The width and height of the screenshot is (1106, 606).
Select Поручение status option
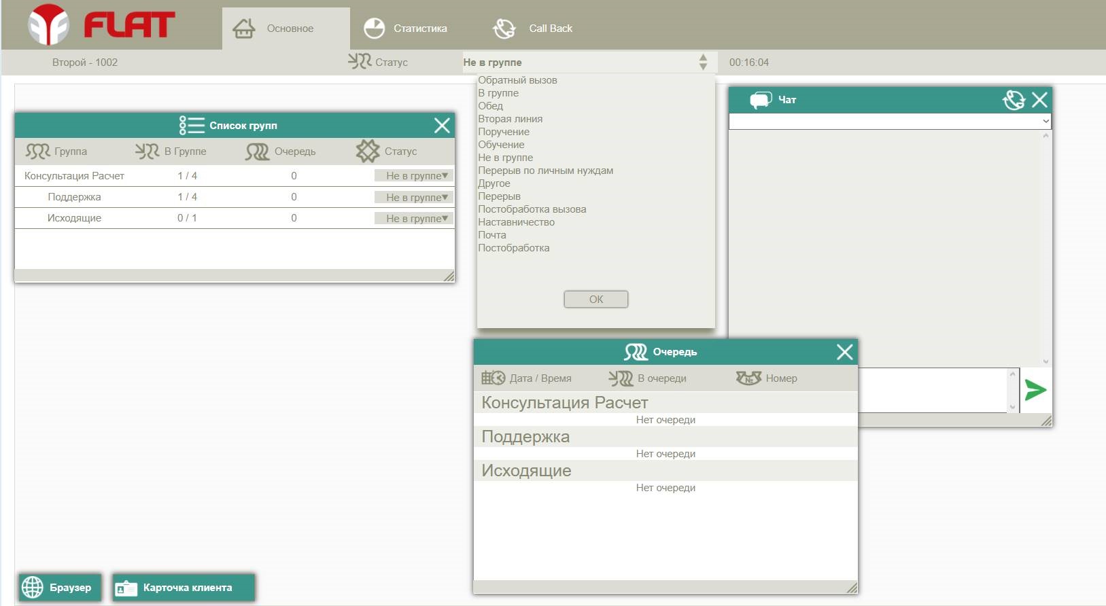point(504,132)
